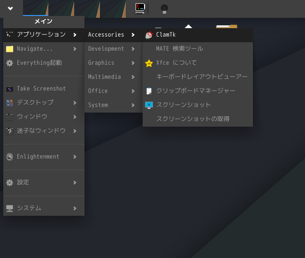Click the システム computer monitor icon

click(9, 208)
